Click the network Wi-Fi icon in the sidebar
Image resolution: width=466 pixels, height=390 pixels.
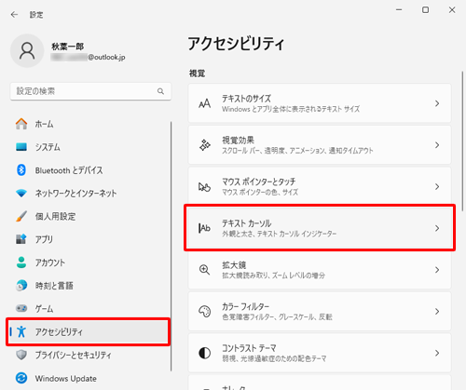[21, 194]
